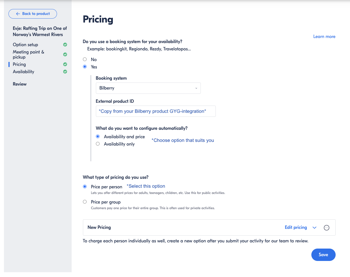This screenshot has width=350, height=277.
Task: Choose Availability only radio option
Action: tap(98, 144)
